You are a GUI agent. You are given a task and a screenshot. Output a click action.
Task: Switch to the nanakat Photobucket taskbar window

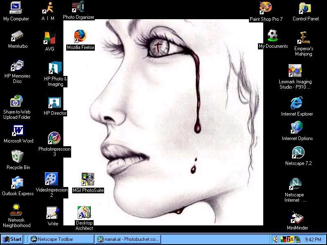coord(128,239)
